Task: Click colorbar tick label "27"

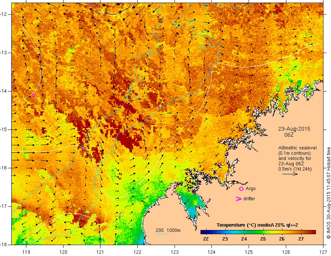Action: coord(301,239)
